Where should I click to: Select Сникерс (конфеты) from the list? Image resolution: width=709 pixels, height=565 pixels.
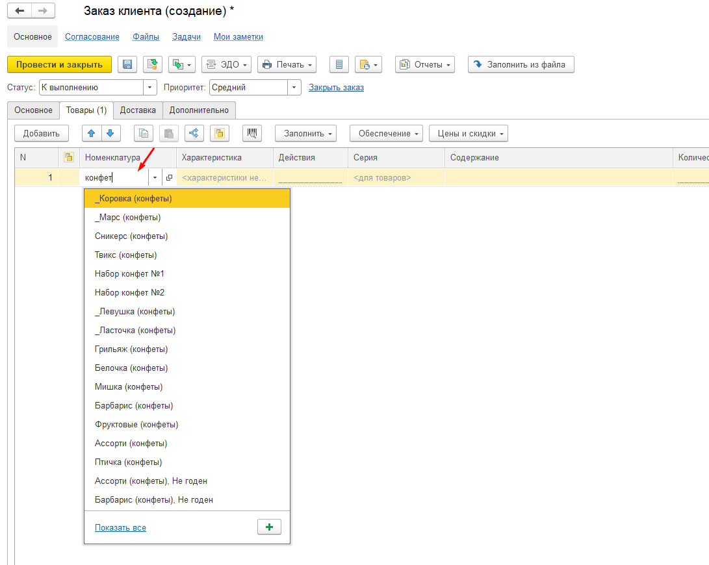tap(131, 236)
